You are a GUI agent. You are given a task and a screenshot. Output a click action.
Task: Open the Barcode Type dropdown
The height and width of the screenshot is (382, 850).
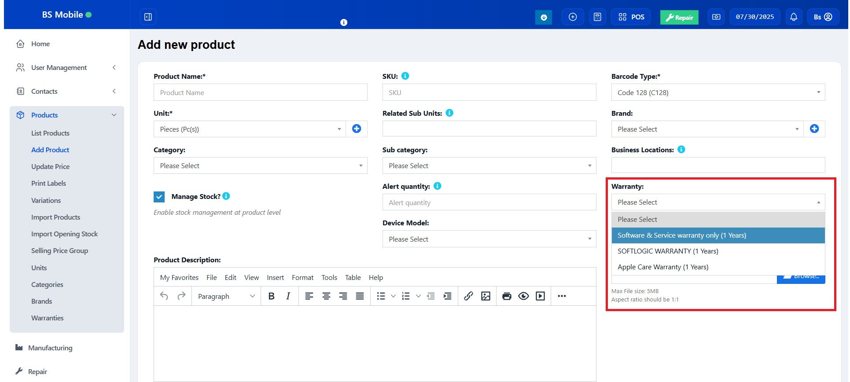718,92
